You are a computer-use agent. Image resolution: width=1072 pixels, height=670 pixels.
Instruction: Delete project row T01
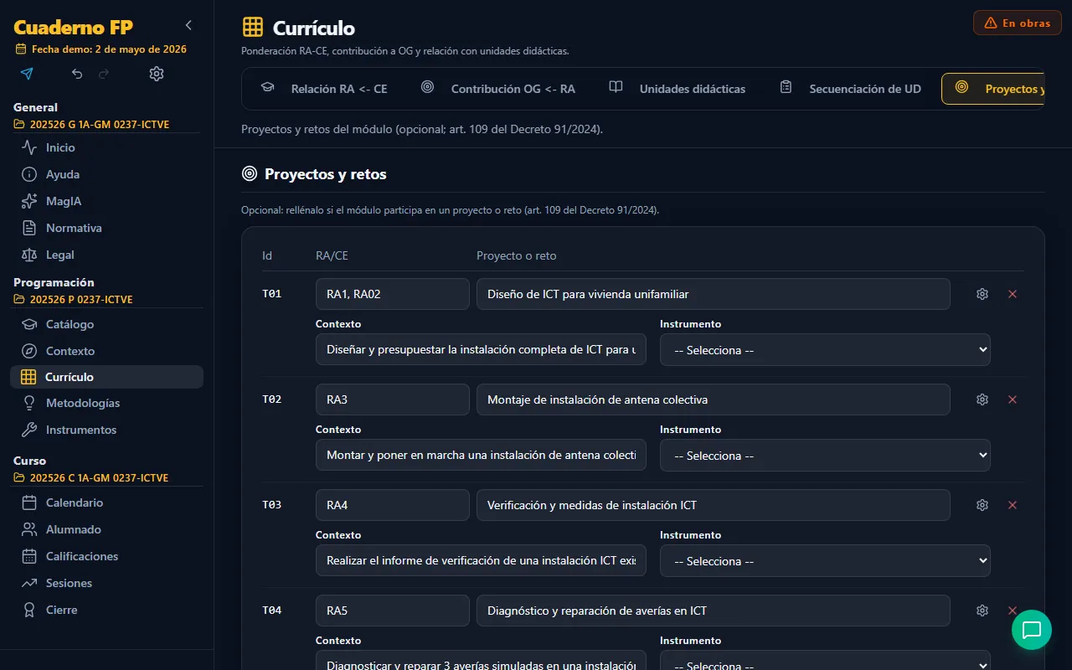[x=1013, y=294]
